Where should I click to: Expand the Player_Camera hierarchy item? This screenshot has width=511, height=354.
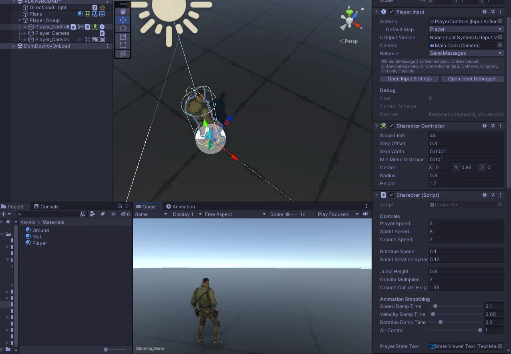(25, 33)
